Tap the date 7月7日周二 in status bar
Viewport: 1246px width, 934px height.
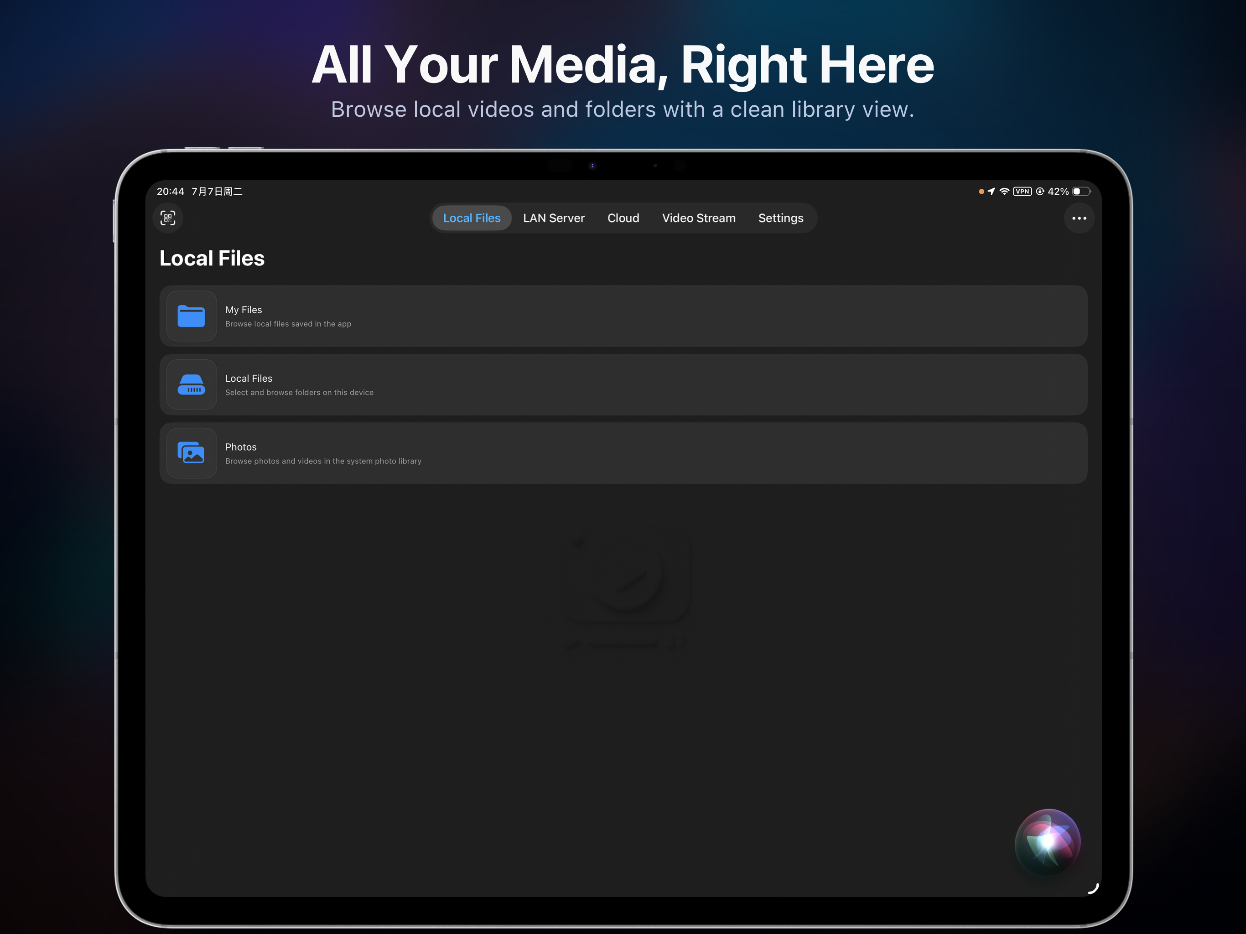pyautogui.click(x=217, y=192)
